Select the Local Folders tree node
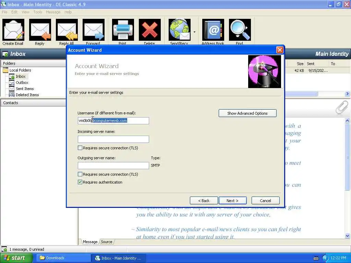Viewport: 351px width, 263px height. click(20, 70)
